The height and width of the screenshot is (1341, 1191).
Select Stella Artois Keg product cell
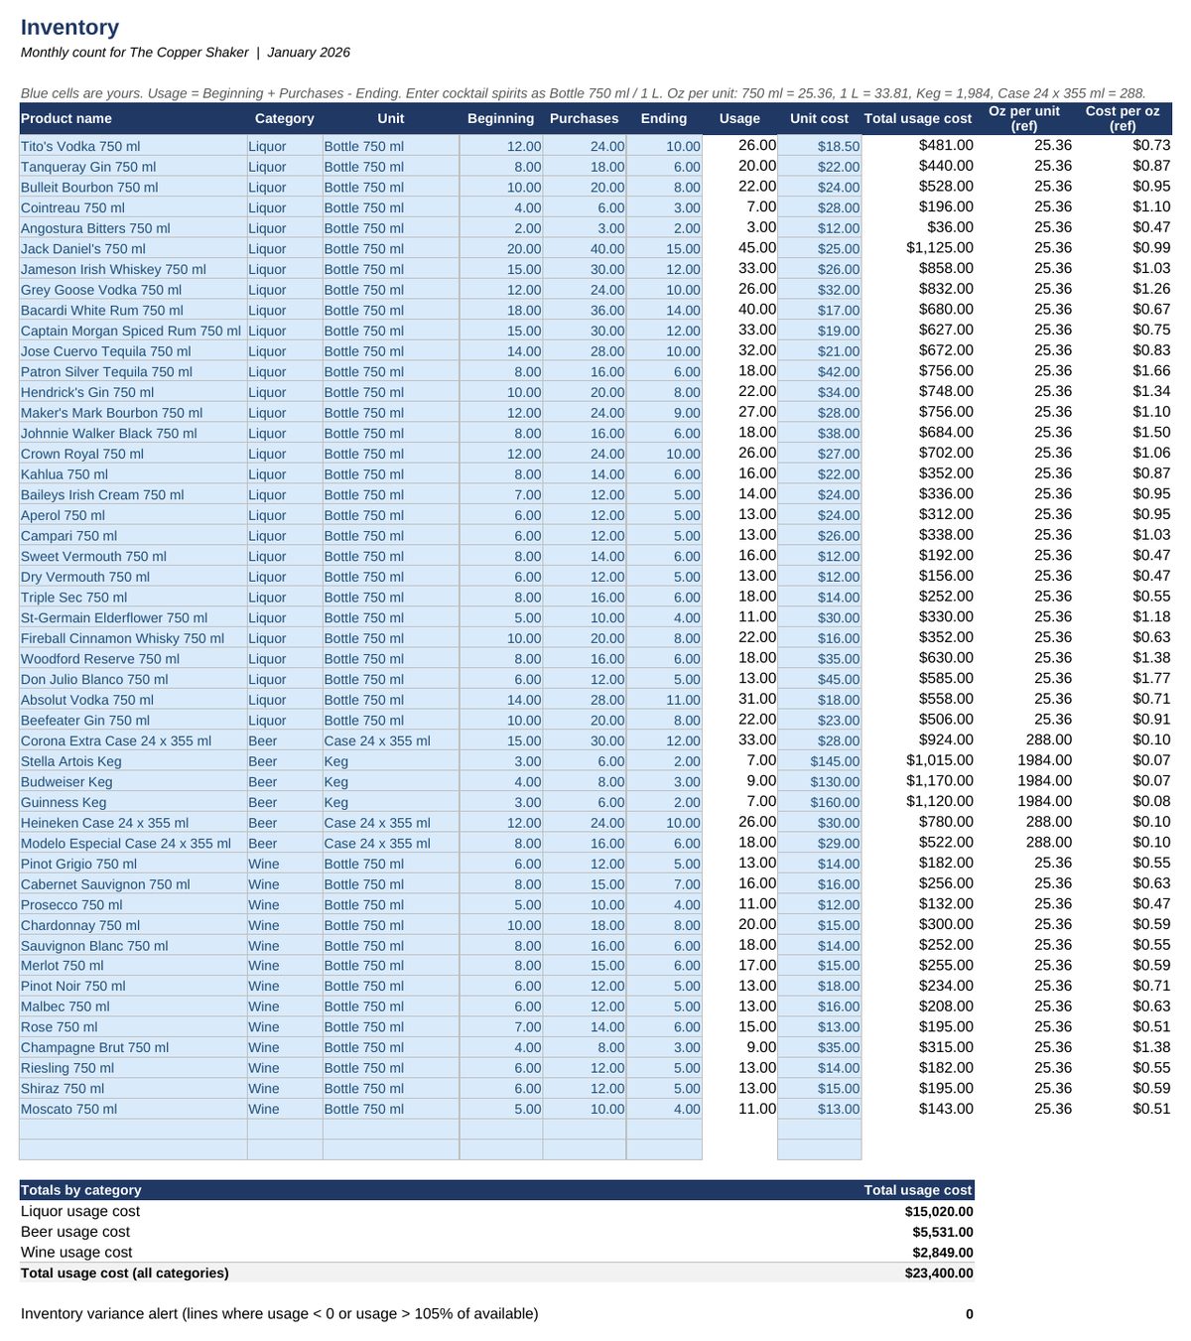(x=133, y=761)
